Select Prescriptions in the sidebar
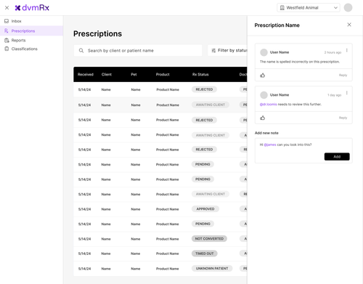The height and width of the screenshot is (284, 363). tap(31, 31)
